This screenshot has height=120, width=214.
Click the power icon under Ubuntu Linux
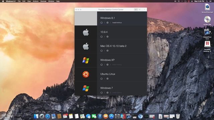[x=101, y=79]
